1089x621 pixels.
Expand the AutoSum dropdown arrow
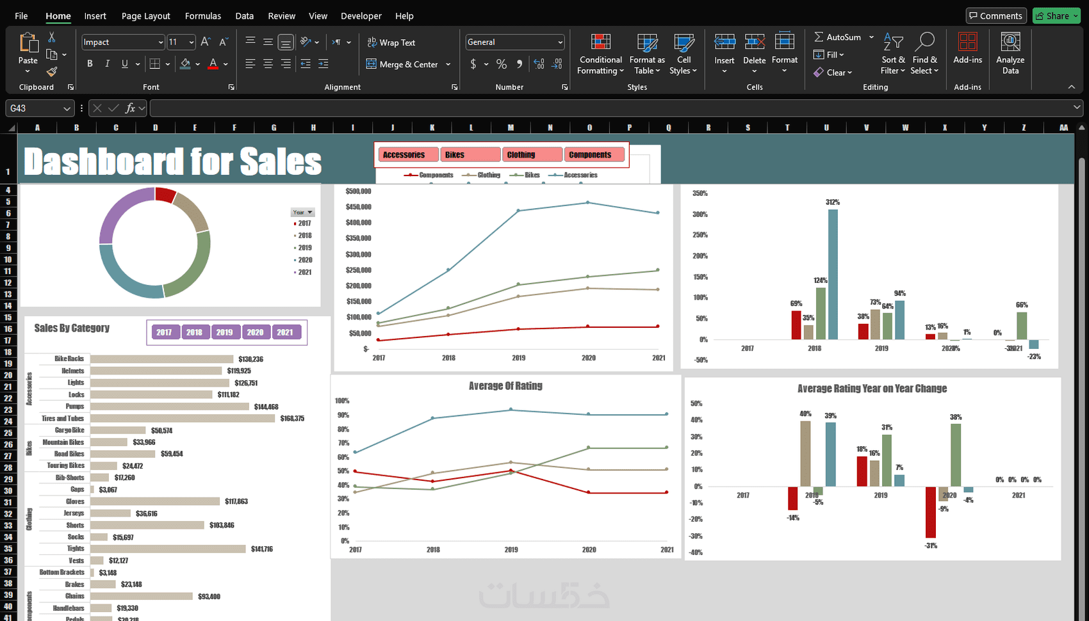pyautogui.click(x=871, y=37)
